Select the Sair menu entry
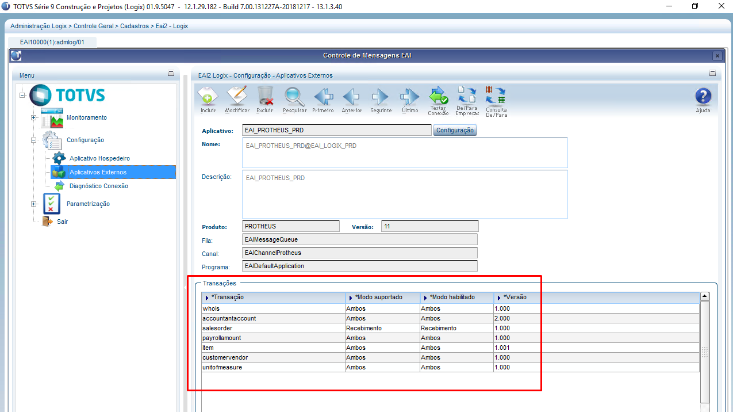 coord(63,222)
